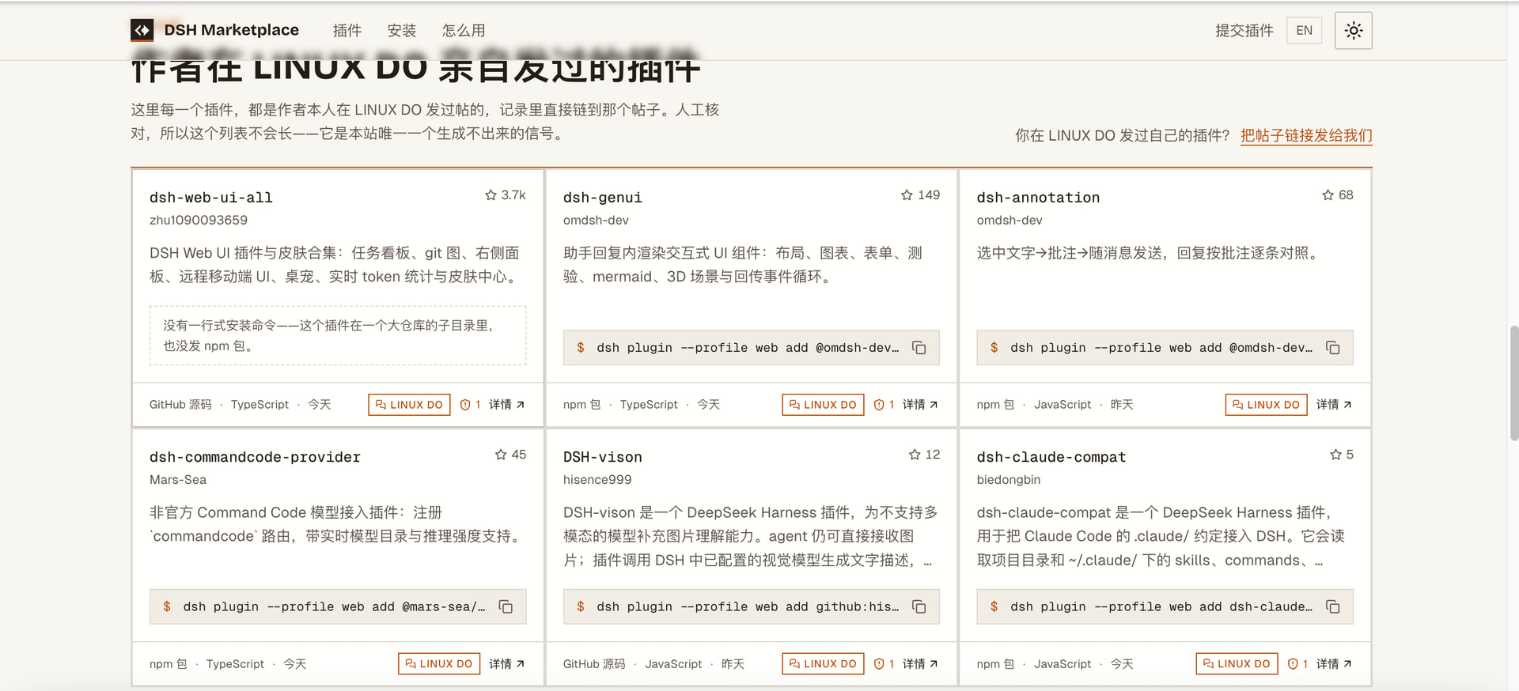Open 详情 link for dsh-genui
The image size is (1519, 691).
pyautogui.click(x=920, y=404)
